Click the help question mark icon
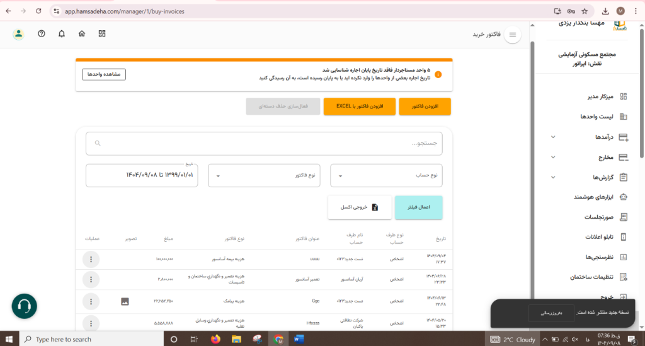Screen dimensions: 645x346 point(42,34)
